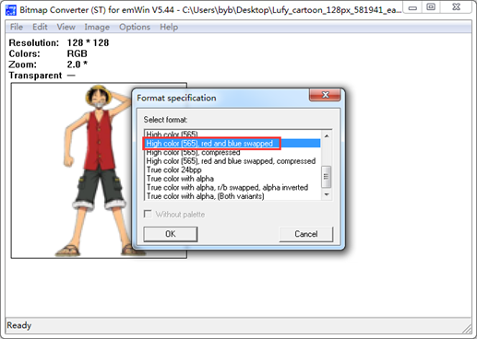Image resolution: width=477 pixels, height=339 pixels.
Task: Select High color (565), compressed format
Action: tap(193, 152)
